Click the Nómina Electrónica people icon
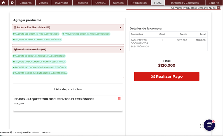223x136 pixels. click(16, 49)
